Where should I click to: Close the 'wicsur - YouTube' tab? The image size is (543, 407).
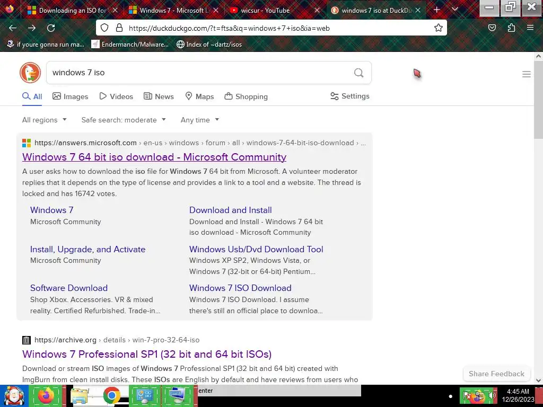pyautogui.click(x=317, y=11)
